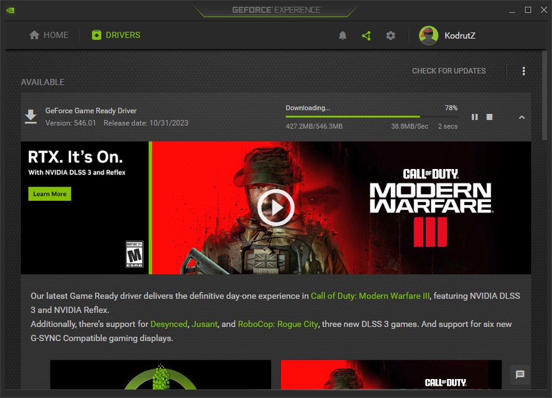The image size is (552, 398).
Task: Click the KodrutZ profile avatar
Action: 429,36
